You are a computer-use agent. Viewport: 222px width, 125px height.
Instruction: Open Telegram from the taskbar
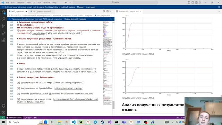click(x=95, y=122)
